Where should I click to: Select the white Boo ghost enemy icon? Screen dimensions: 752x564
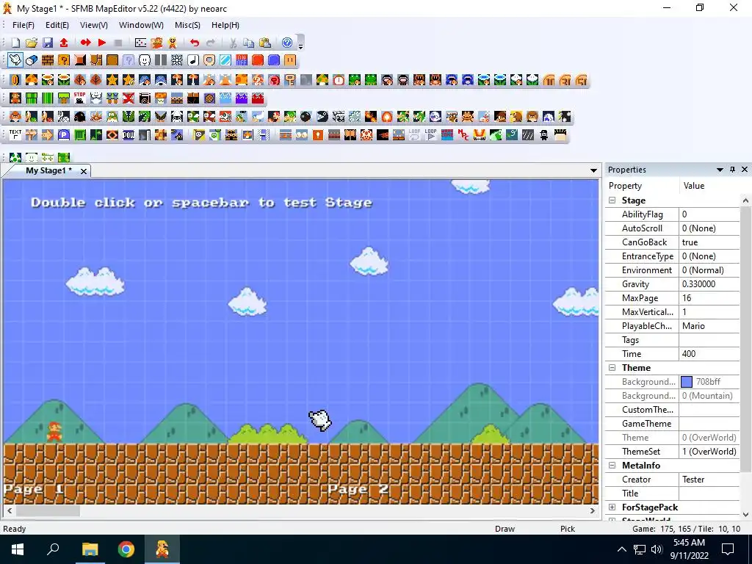pos(435,117)
